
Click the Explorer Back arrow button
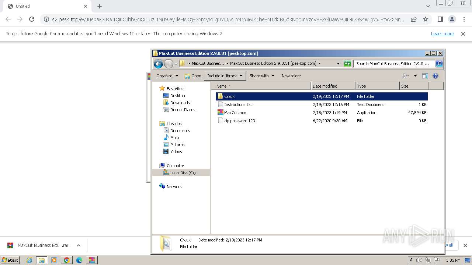(x=159, y=64)
